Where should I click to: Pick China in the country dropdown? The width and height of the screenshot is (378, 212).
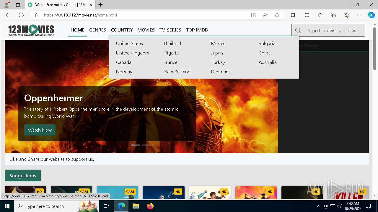[265, 53]
